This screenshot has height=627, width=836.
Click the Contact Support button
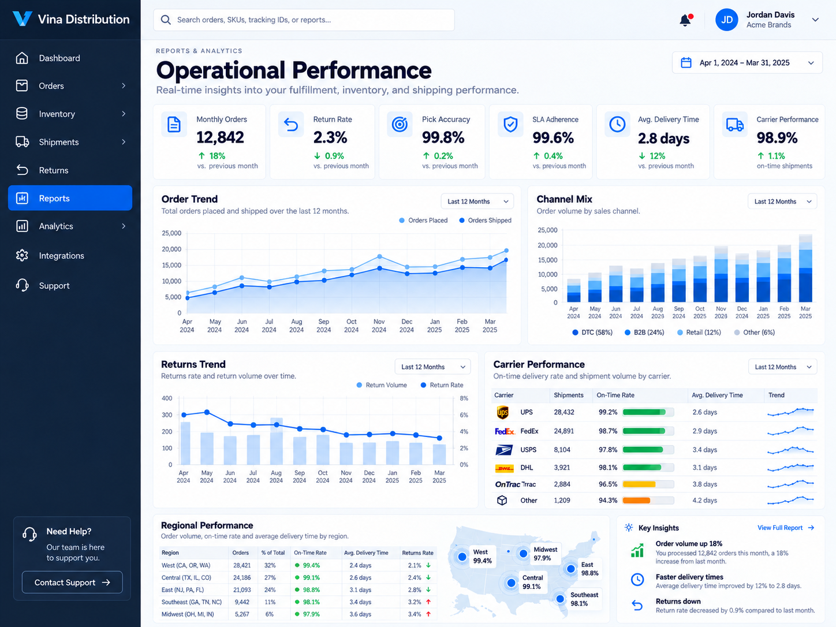72,583
